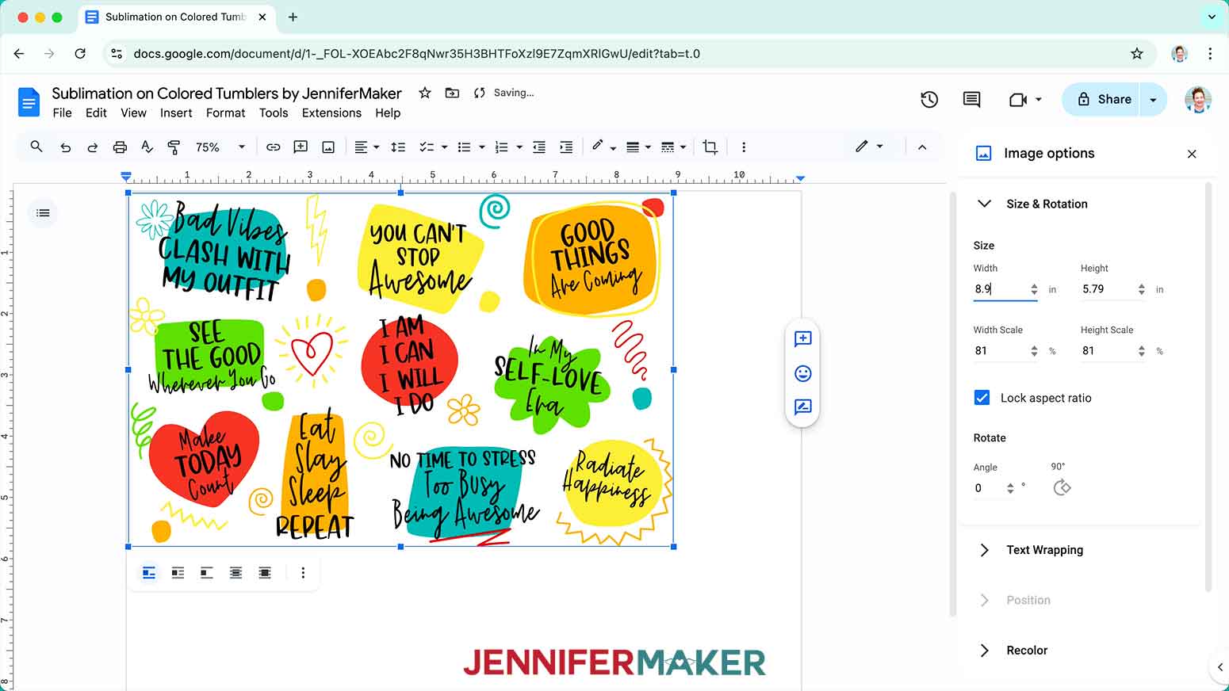Screen dimensions: 1229x691
Task: Insert a link from toolbar
Action: tap(273, 147)
